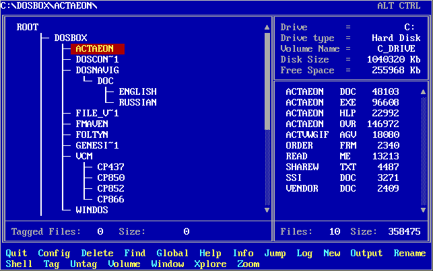
Task: Select the CP437 directory
Action: [110, 167]
